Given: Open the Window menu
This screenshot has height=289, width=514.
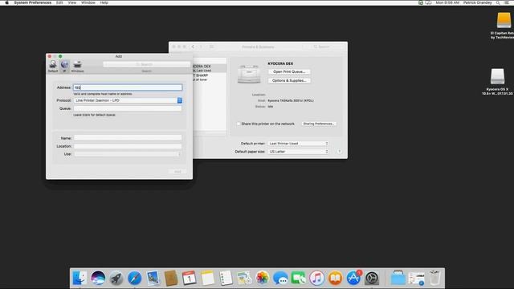Looking at the screenshot, I should point(88,2).
